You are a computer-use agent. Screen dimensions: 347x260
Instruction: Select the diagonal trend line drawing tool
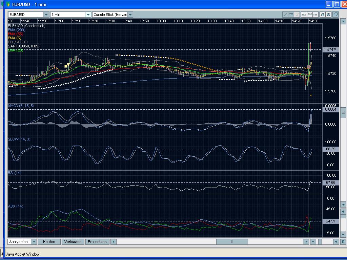coord(286,15)
